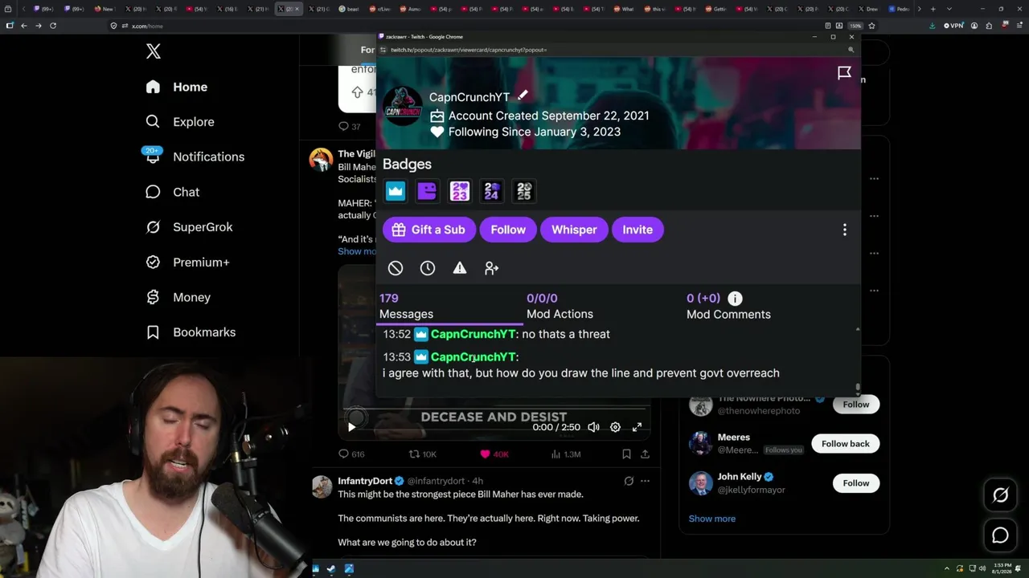The width and height of the screenshot is (1029, 578).
Task: Click the 2023 badge icon
Action: (459, 191)
